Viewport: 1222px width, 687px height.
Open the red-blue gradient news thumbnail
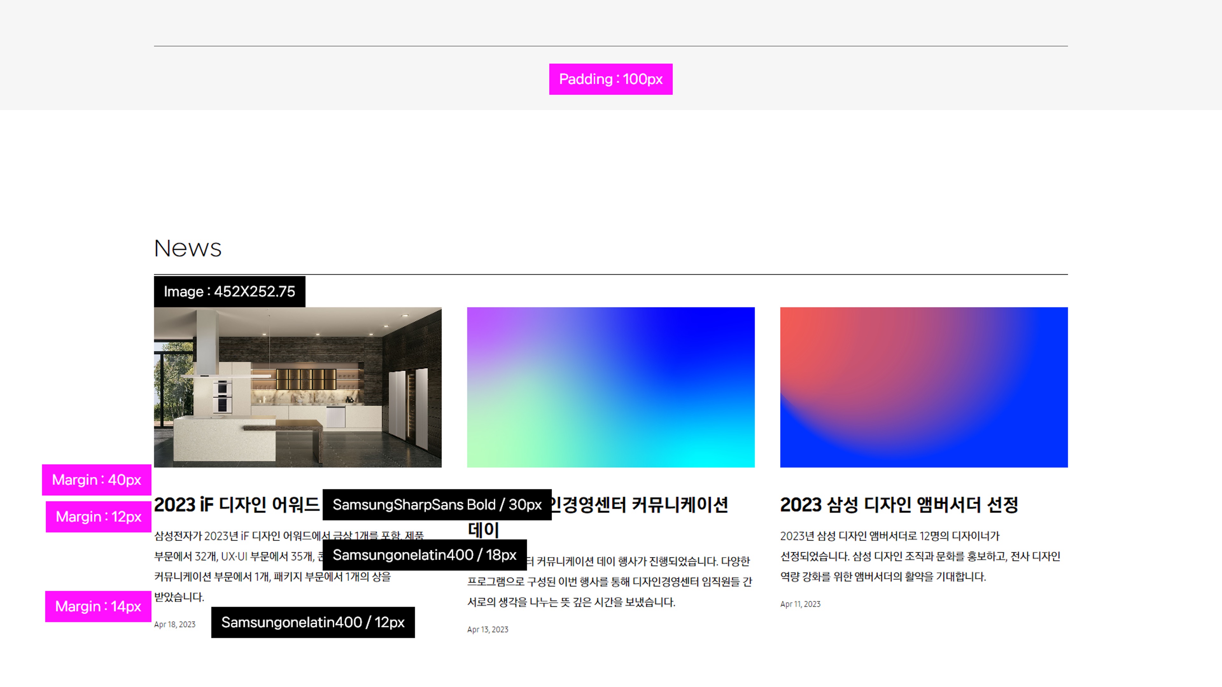coord(924,387)
